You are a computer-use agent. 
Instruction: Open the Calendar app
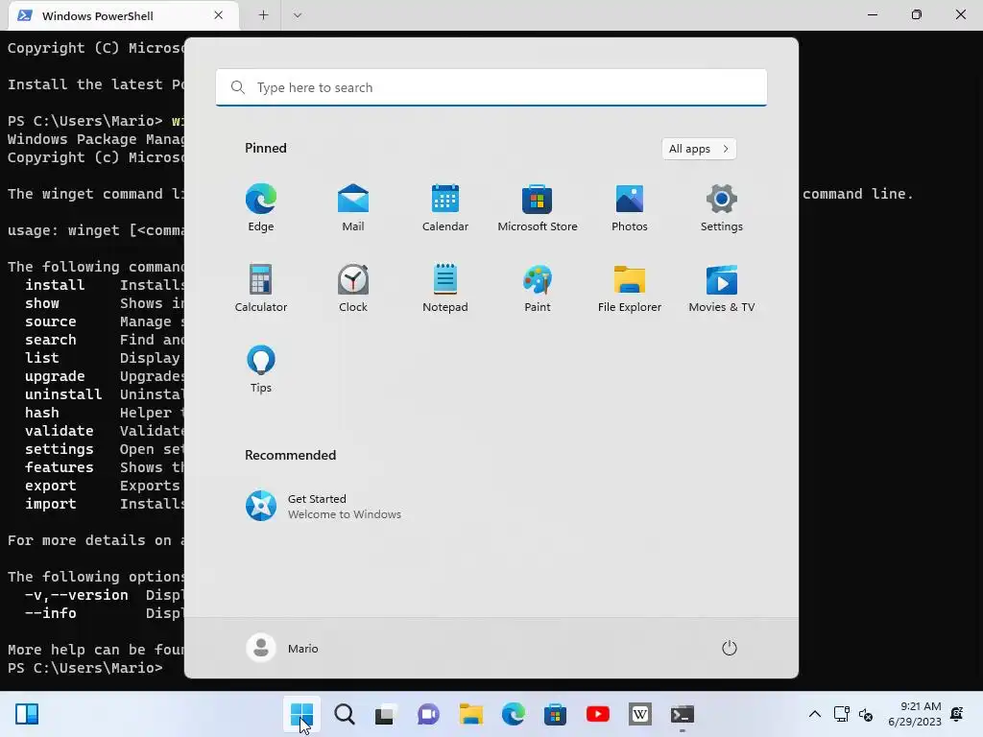pos(445,207)
